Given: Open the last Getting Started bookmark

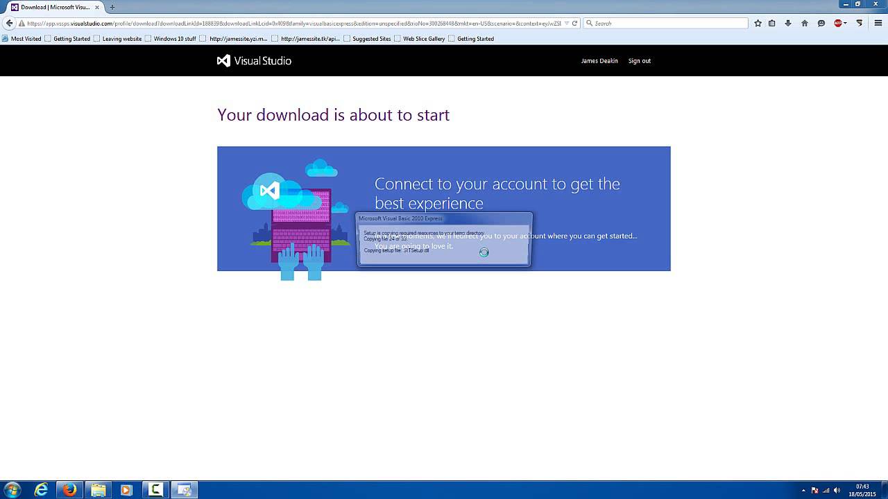Looking at the screenshot, I should tap(471, 39).
